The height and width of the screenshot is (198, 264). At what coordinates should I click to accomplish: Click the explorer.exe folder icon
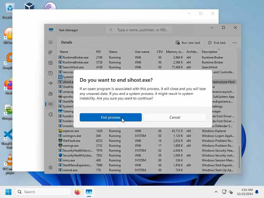click(60, 131)
